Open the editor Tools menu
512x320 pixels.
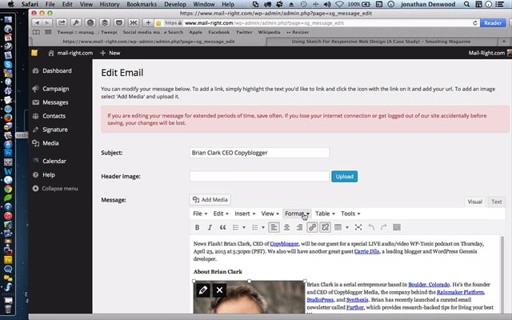point(350,214)
